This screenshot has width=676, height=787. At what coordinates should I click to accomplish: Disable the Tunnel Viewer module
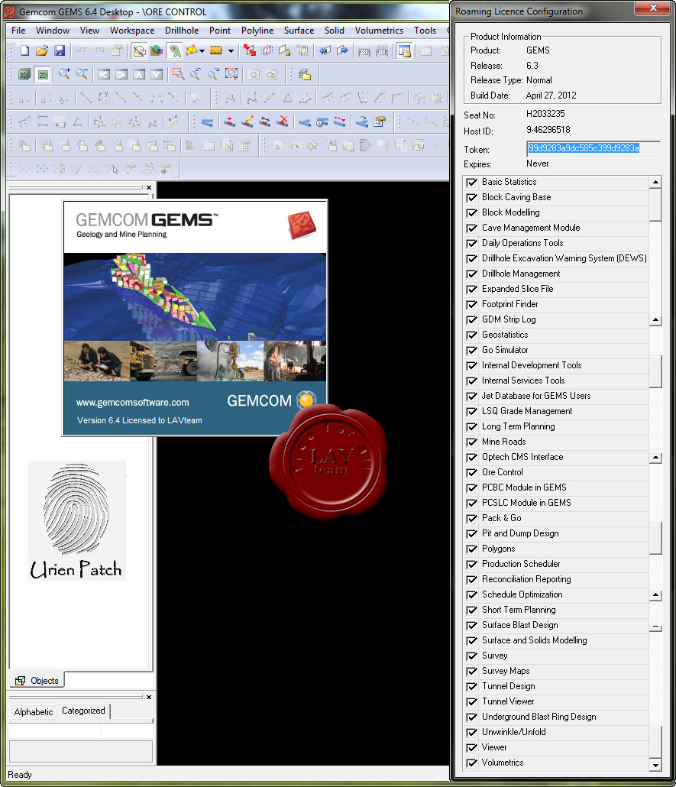(471, 702)
